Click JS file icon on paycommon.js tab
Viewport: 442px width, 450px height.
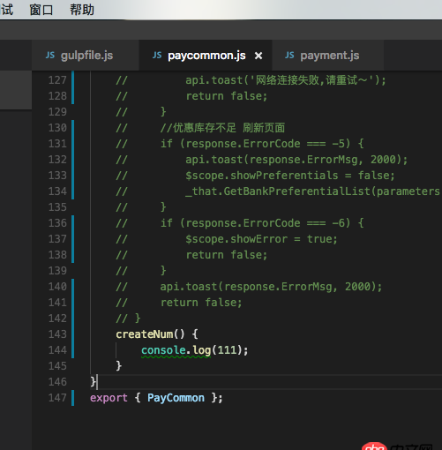[157, 55]
